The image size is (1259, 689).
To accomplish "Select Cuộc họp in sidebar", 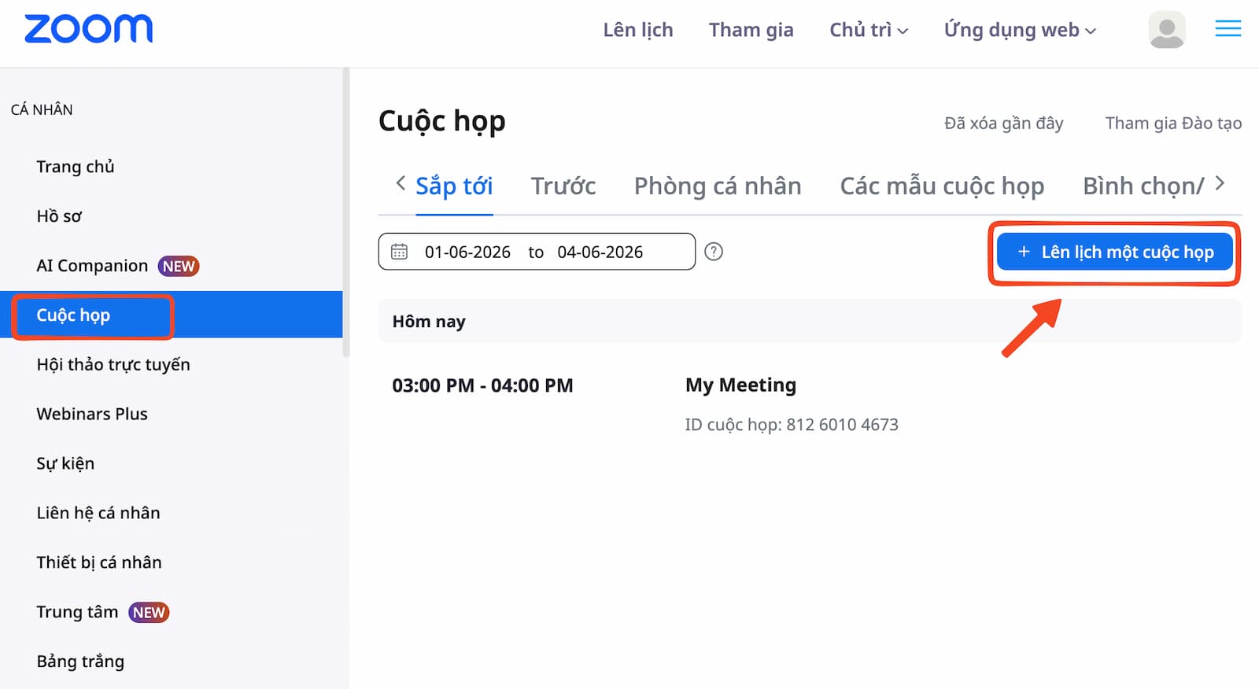I will [x=172, y=315].
